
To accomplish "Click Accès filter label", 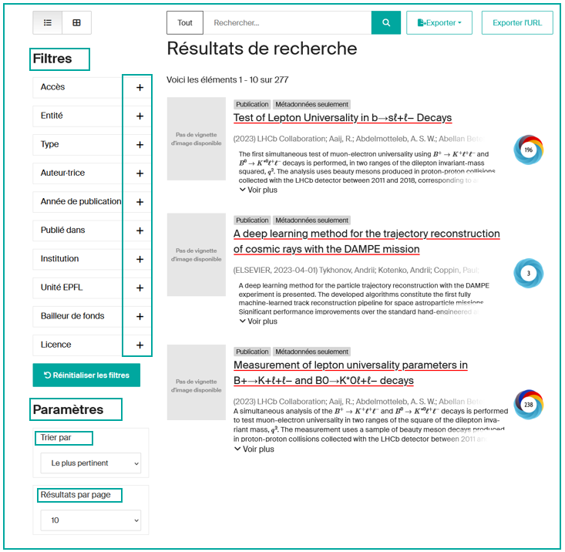I will [x=52, y=87].
